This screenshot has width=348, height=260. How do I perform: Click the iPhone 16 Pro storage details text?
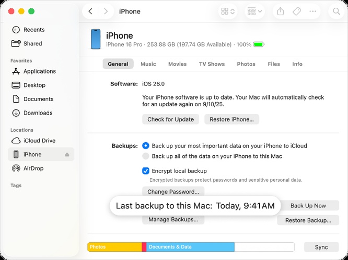178,44
